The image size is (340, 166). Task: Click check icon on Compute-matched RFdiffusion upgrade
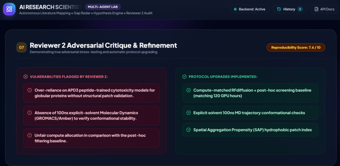pos(189,90)
